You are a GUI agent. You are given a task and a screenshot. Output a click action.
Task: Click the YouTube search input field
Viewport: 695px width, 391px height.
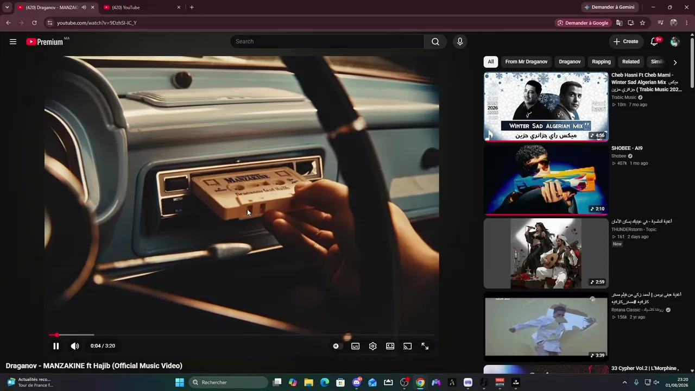[x=327, y=42]
